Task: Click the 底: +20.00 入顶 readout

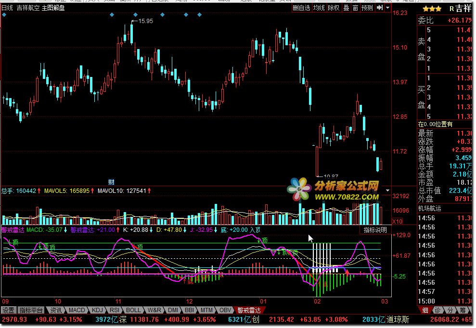Action: coord(241,230)
